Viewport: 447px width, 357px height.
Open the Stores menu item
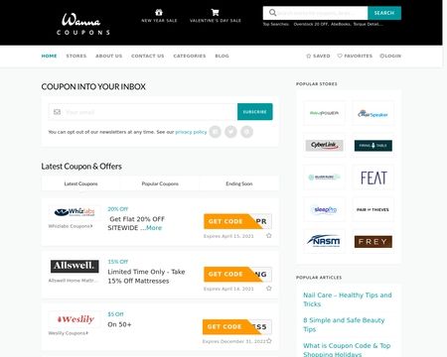click(76, 56)
